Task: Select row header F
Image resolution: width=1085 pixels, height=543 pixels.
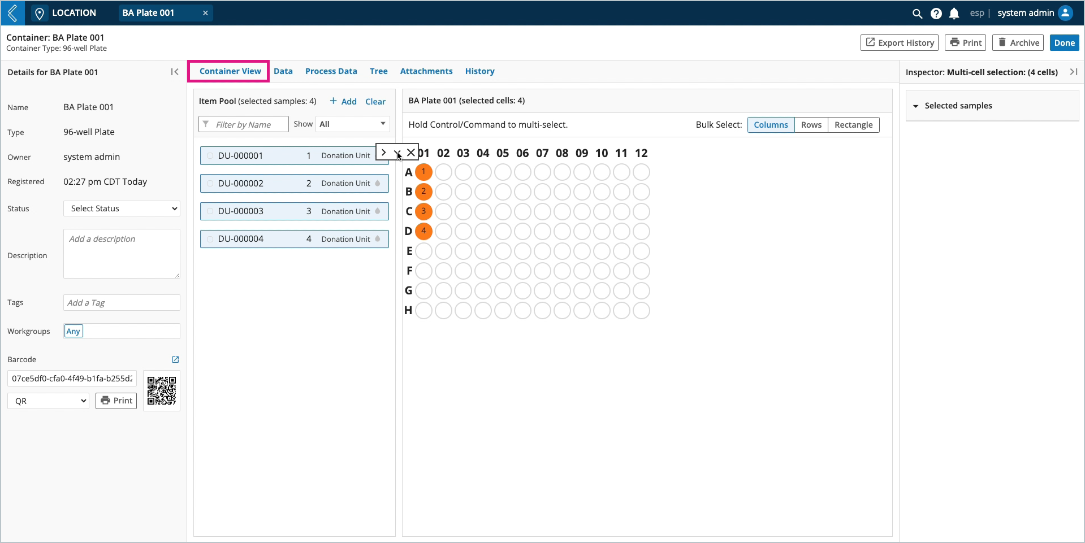Action: tap(409, 271)
